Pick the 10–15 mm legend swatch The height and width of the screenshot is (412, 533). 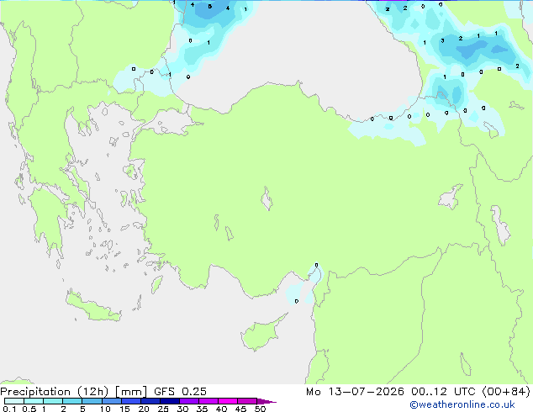pyautogui.click(x=111, y=401)
